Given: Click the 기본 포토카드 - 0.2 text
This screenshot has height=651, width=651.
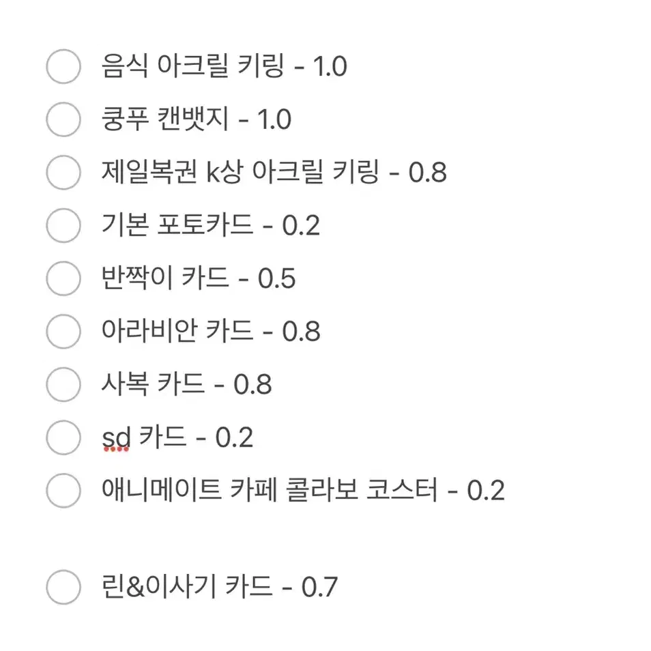Looking at the screenshot, I should tap(211, 225).
